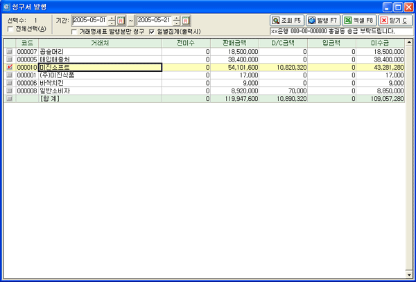The height and width of the screenshot is (282, 416).
Task: Increase end date with up spinner arrow
Action: click(x=177, y=18)
